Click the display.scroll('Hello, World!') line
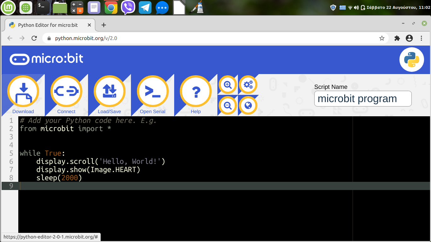The width and height of the screenshot is (431, 242). [101, 161]
